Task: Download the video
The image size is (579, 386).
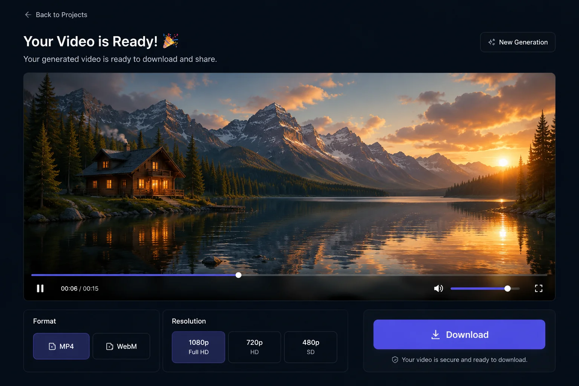Action: pos(459,334)
